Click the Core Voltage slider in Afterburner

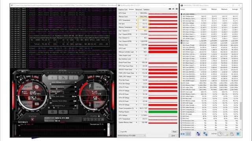[63, 84]
